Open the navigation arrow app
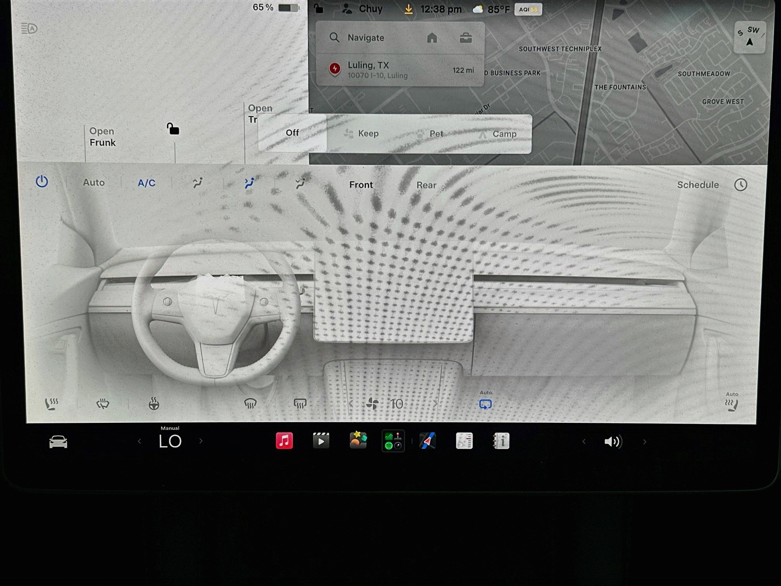Image resolution: width=781 pixels, height=586 pixels. pos(428,441)
